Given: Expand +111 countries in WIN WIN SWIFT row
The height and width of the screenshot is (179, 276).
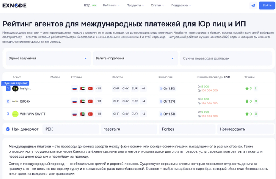Looking at the screenshot, I should [99, 114].
